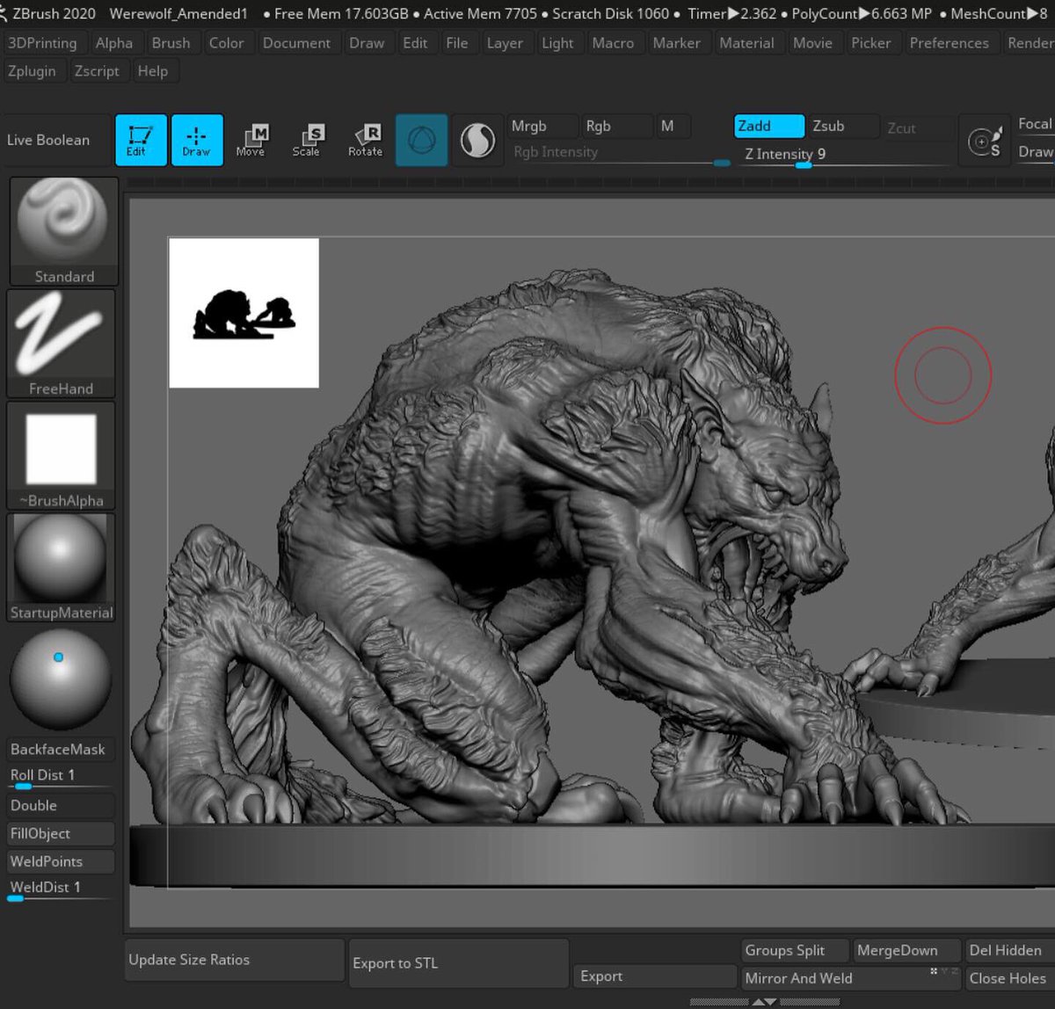The width and height of the screenshot is (1055, 1009).
Task: Click the Export button
Action: tap(657, 976)
